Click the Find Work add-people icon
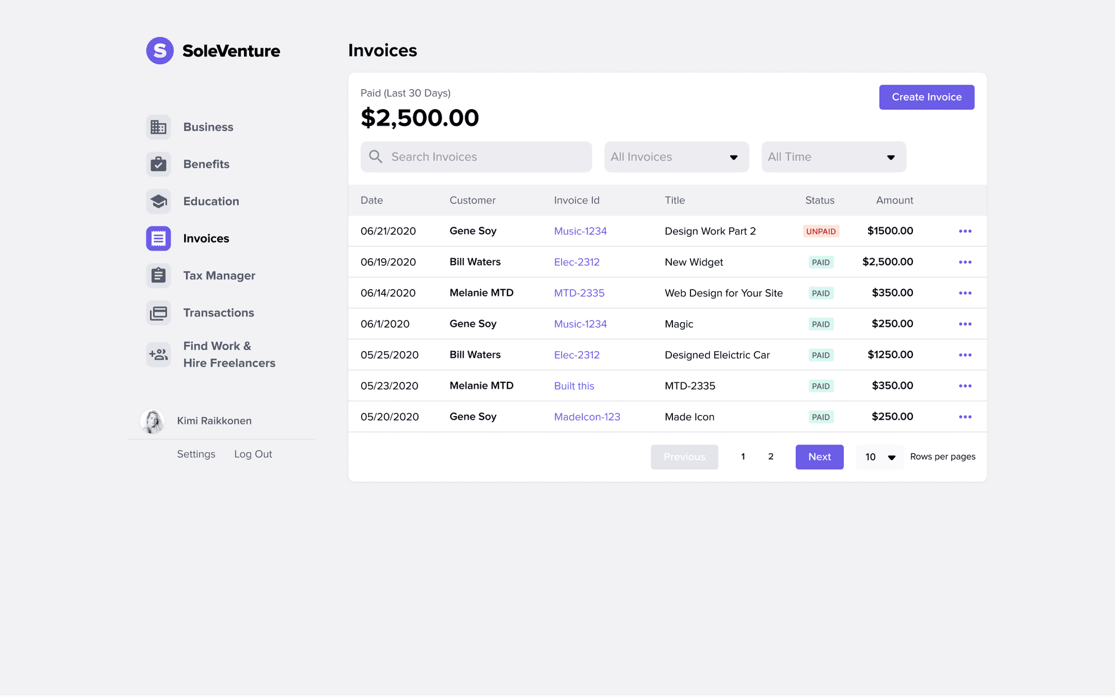 point(158,354)
